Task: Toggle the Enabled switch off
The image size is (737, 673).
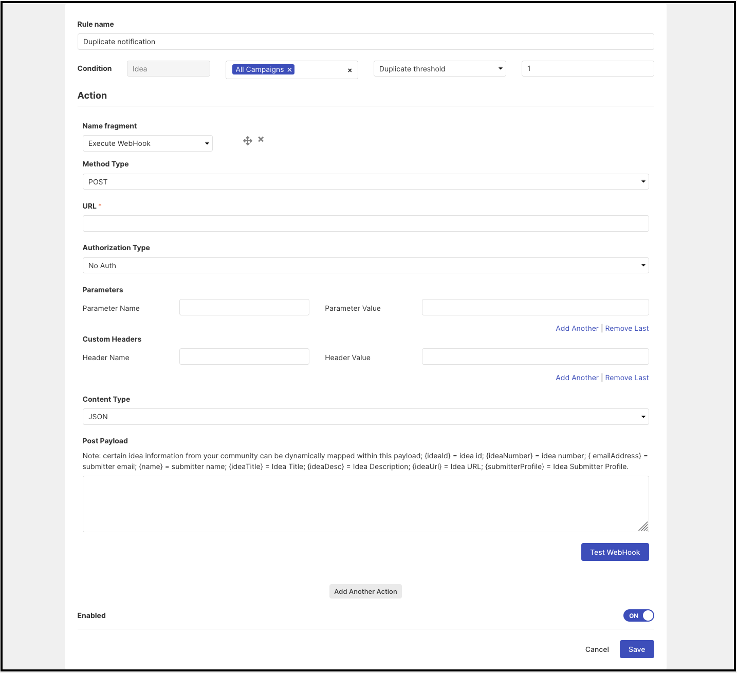Action: [639, 615]
